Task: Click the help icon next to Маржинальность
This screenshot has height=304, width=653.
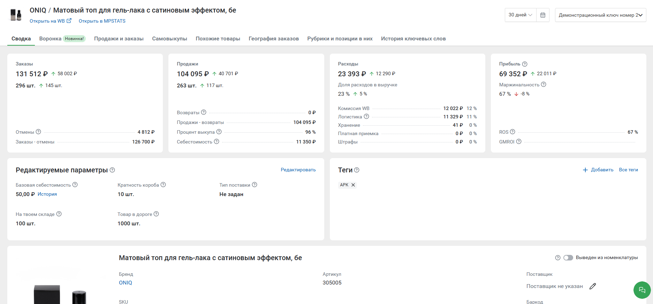Action: 544,84
